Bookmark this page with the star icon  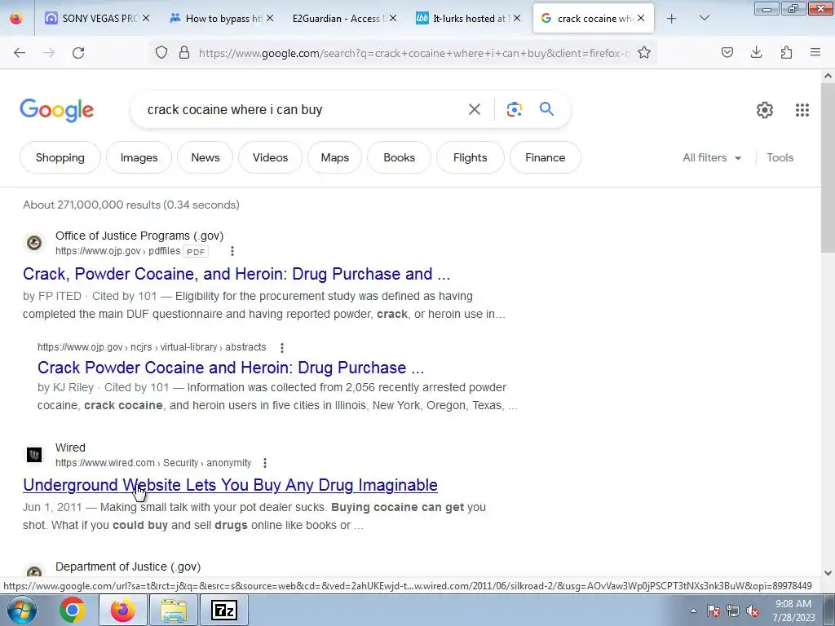tap(644, 52)
